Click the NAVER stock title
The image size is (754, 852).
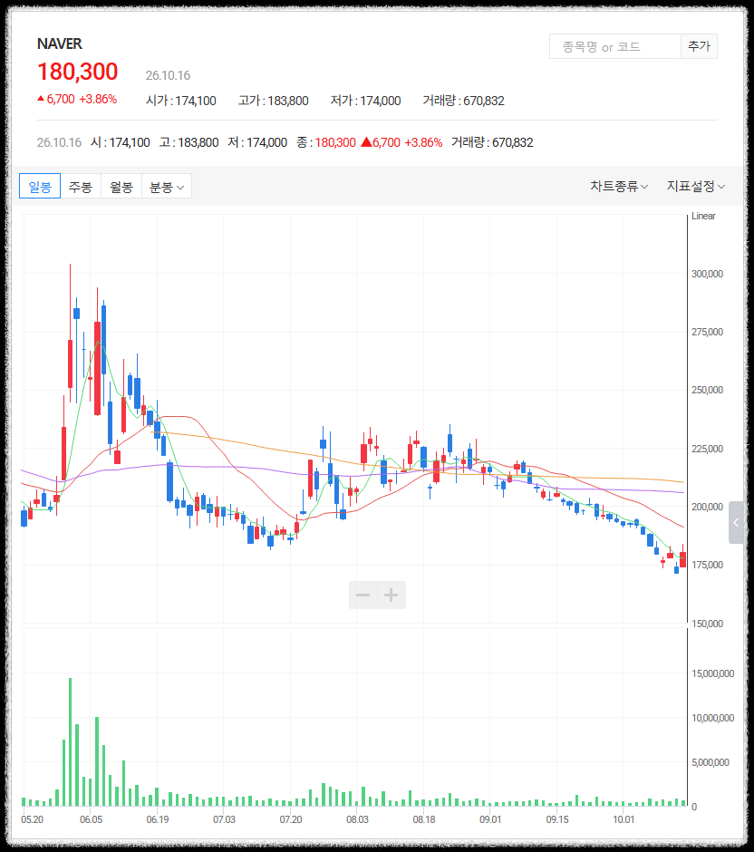tap(59, 44)
